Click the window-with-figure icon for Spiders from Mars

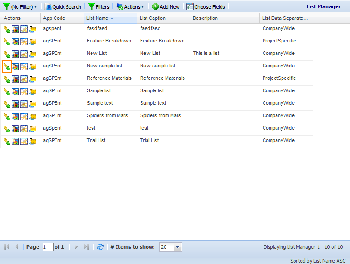(15, 116)
